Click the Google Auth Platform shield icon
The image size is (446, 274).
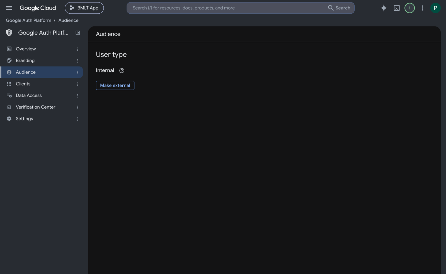(x=9, y=33)
